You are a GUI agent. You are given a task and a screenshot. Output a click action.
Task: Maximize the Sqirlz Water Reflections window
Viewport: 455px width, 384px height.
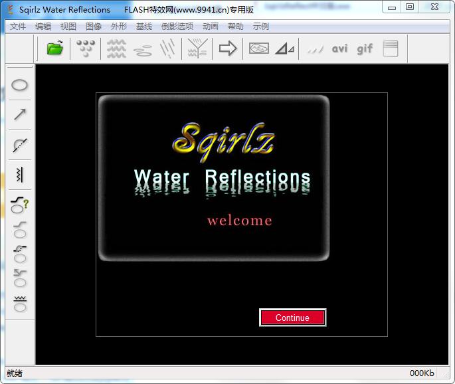[x=410, y=7]
